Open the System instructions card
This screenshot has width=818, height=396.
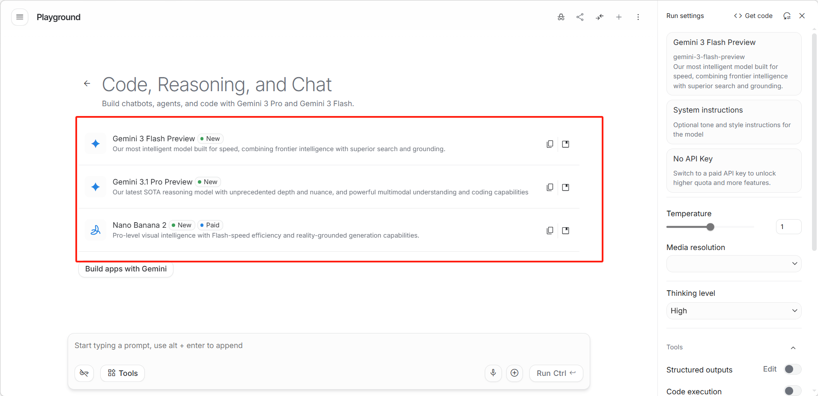pyautogui.click(x=734, y=122)
